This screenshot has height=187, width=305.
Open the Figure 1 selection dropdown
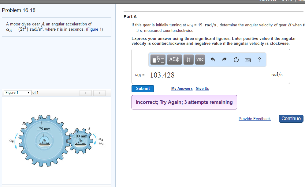[x=17, y=92]
